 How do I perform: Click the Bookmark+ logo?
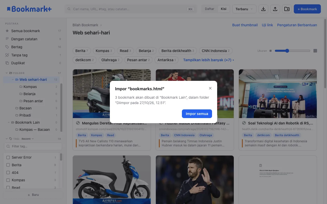[x=29, y=9]
